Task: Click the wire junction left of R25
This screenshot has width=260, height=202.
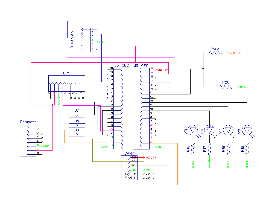Action: 203,69
